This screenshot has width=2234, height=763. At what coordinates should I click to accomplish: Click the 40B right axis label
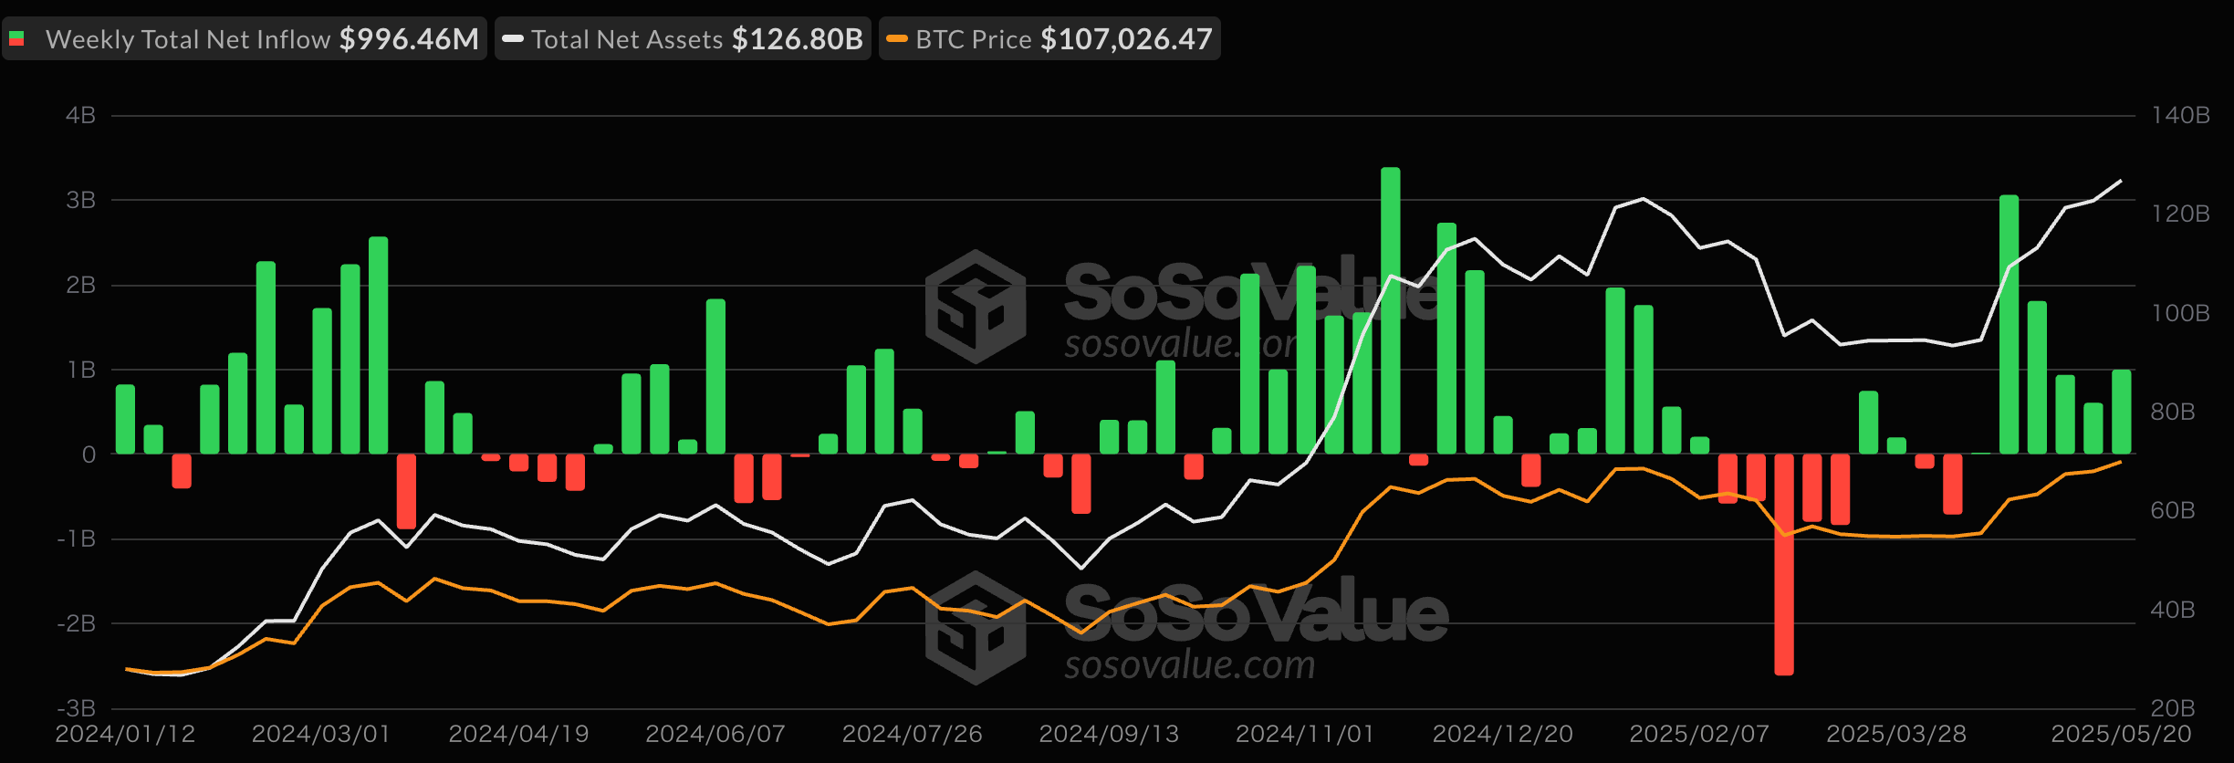[2173, 610]
